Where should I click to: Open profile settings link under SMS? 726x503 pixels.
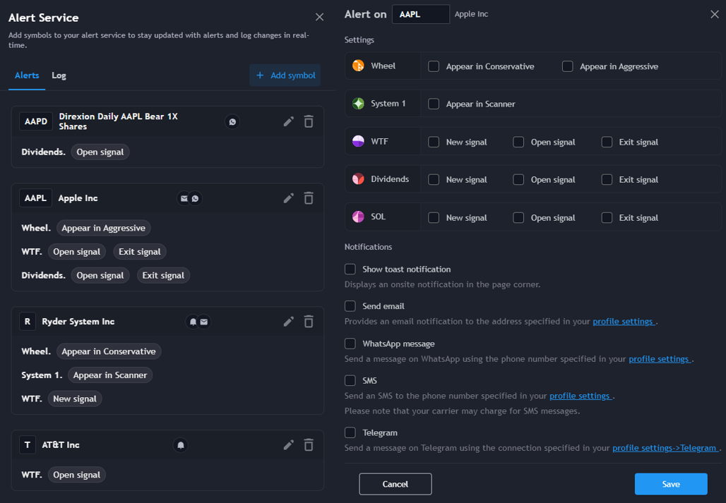pyautogui.click(x=580, y=396)
